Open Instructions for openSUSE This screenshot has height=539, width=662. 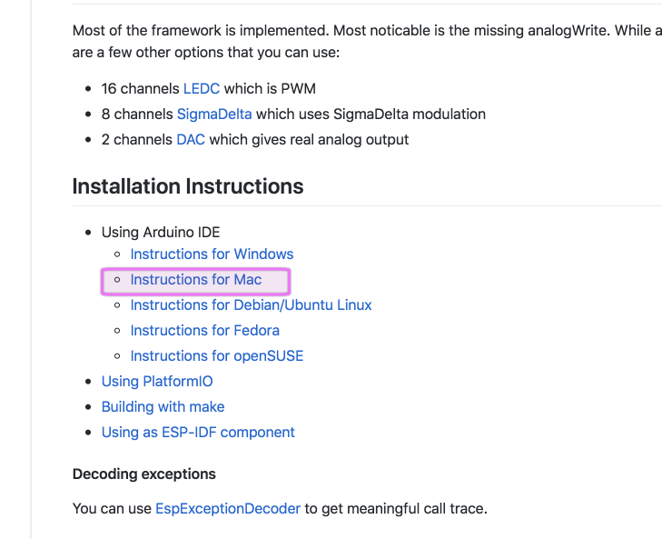(x=216, y=356)
